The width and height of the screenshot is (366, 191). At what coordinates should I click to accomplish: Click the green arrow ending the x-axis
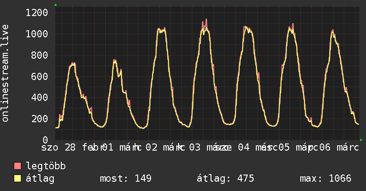coord(361,140)
